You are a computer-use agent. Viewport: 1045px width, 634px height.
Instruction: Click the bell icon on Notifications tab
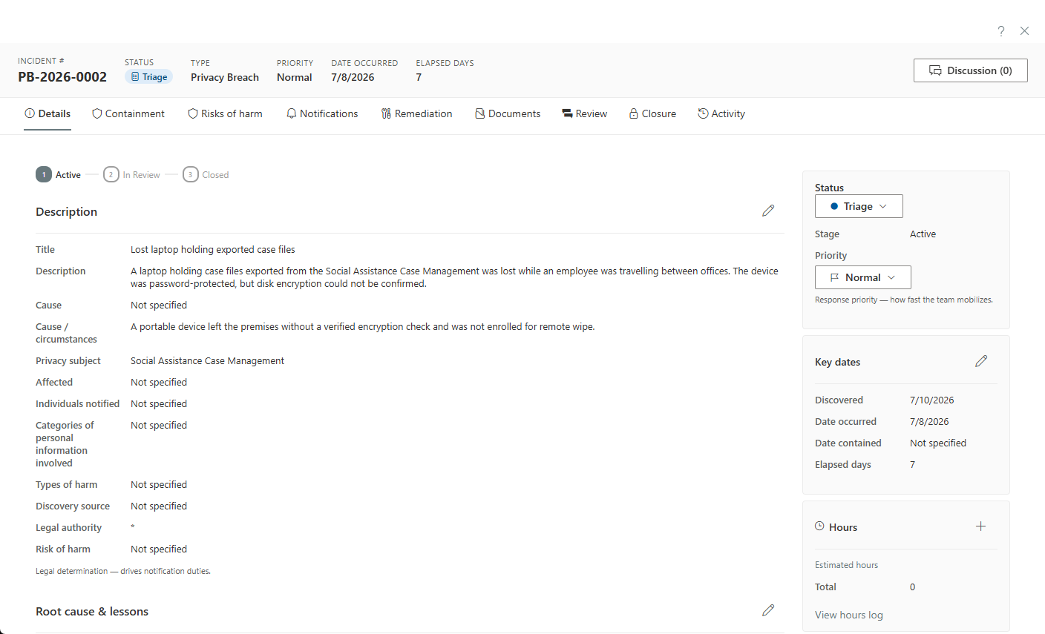coord(292,113)
